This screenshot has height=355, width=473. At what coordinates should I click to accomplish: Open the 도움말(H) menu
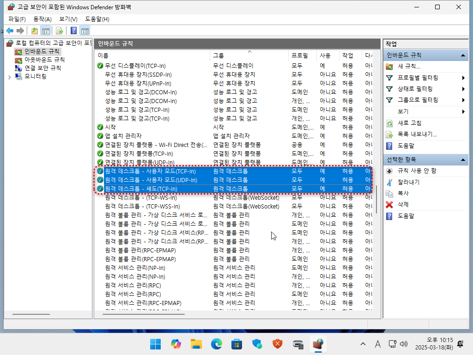(x=97, y=19)
